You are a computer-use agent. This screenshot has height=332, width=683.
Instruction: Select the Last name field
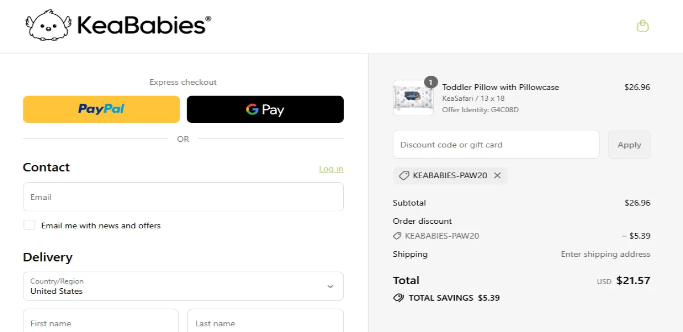[x=266, y=321]
